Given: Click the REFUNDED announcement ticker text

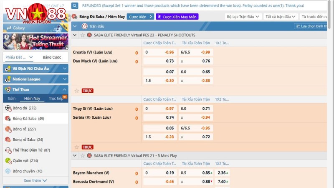Looking at the screenshot, I should pyautogui.click(x=193, y=5).
